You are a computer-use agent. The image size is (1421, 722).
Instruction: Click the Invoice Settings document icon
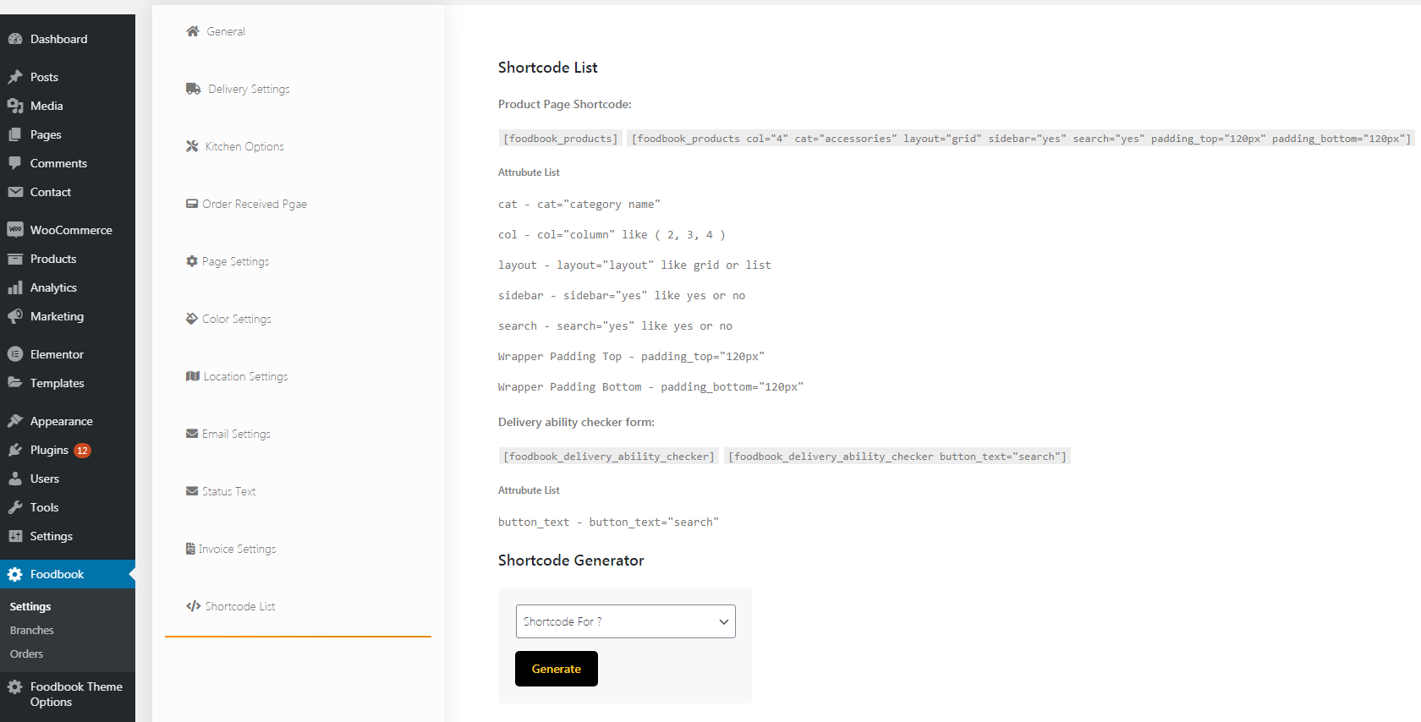coord(190,549)
